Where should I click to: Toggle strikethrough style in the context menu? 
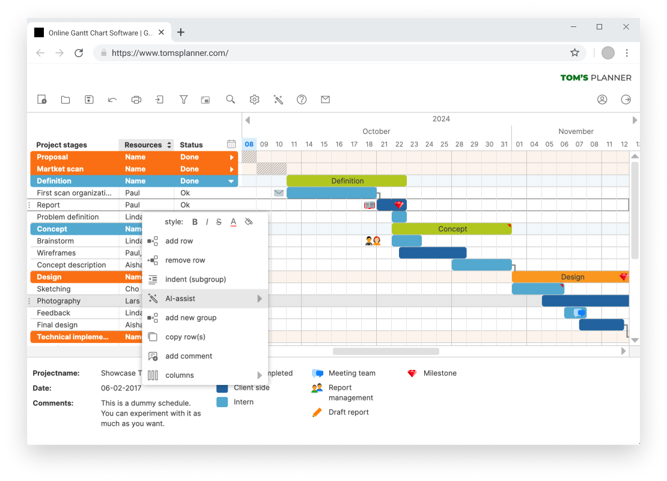tap(219, 222)
